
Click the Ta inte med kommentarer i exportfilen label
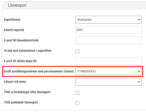point(27,51)
